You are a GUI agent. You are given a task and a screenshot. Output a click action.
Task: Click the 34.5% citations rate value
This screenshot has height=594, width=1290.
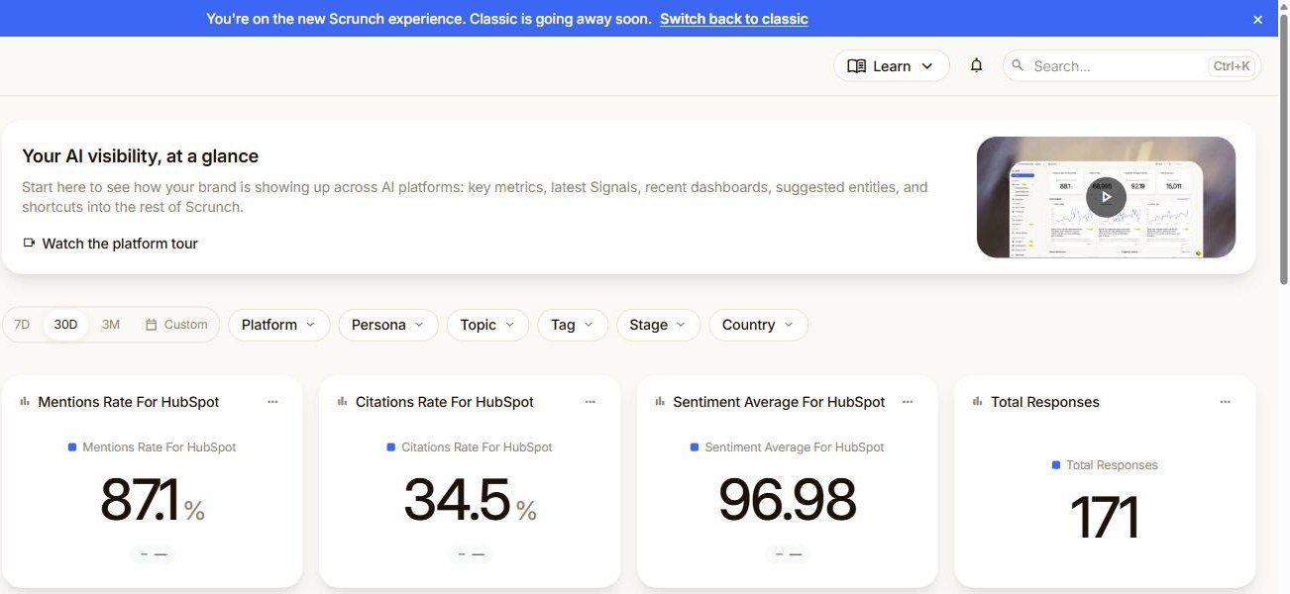(x=471, y=501)
